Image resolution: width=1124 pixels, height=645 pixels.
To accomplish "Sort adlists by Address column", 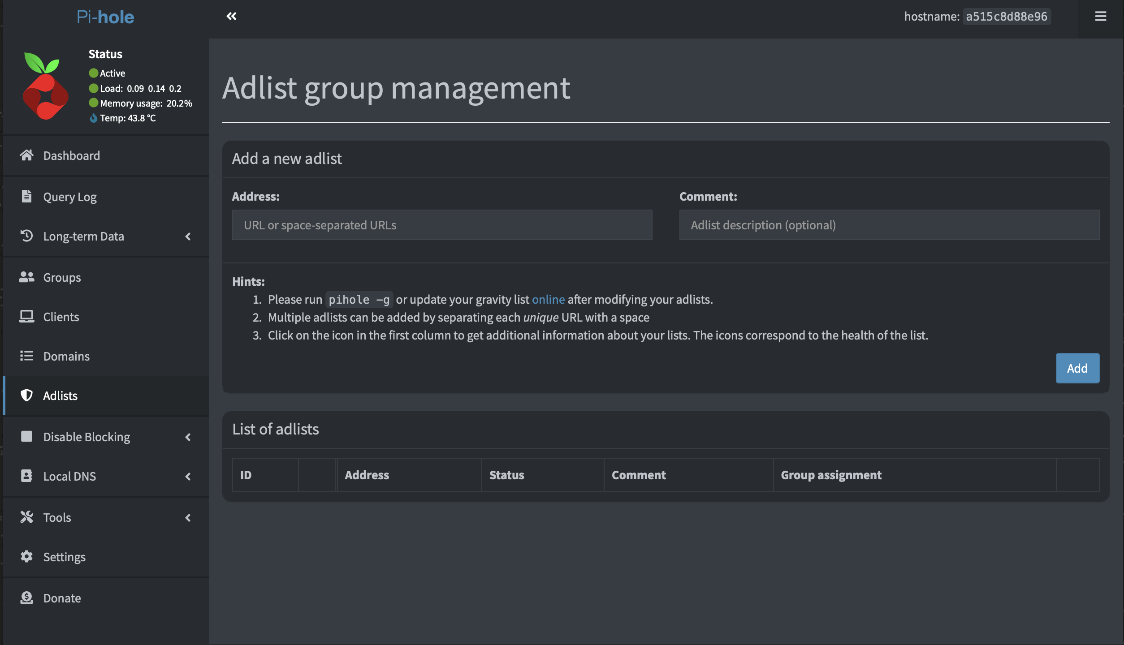I will click(409, 475).
